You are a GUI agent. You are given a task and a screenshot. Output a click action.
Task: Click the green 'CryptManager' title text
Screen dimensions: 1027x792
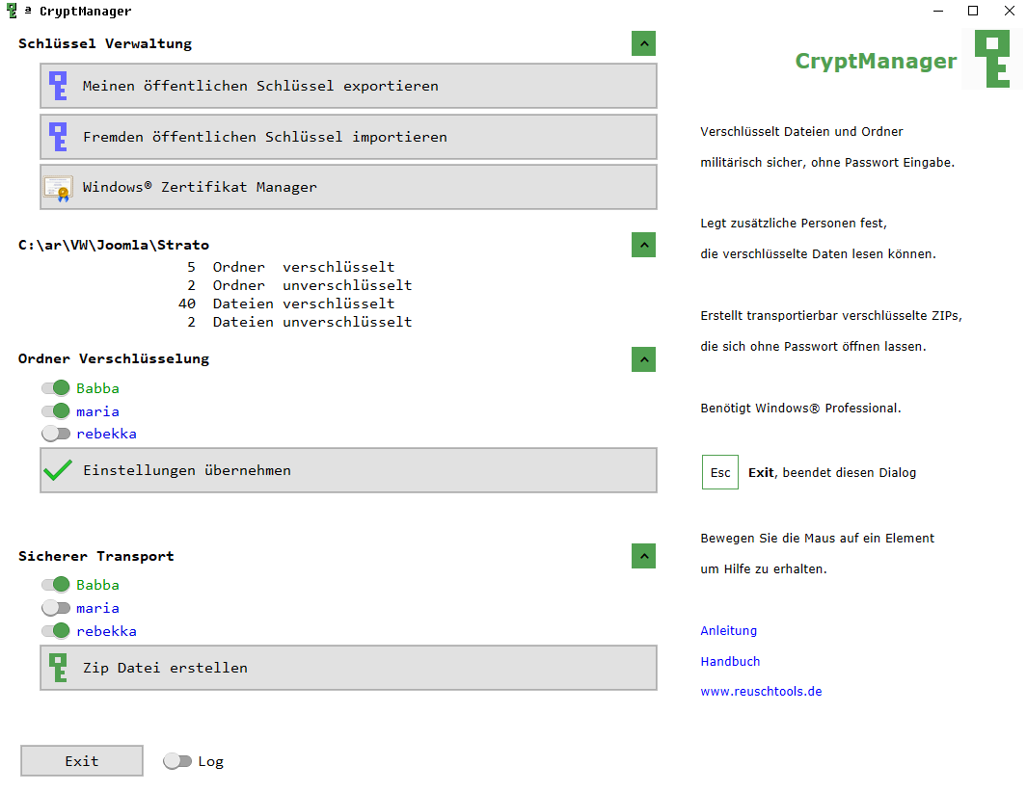[x=876, y=61]
